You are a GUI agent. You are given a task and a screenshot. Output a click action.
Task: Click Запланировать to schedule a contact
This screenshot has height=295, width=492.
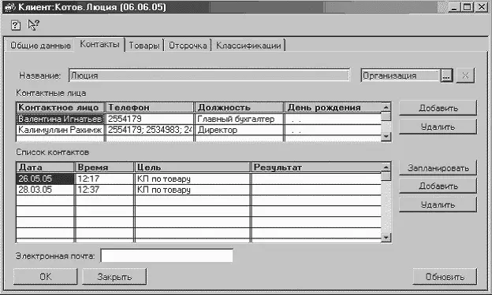pyautogui.click(x=438, y=168)
